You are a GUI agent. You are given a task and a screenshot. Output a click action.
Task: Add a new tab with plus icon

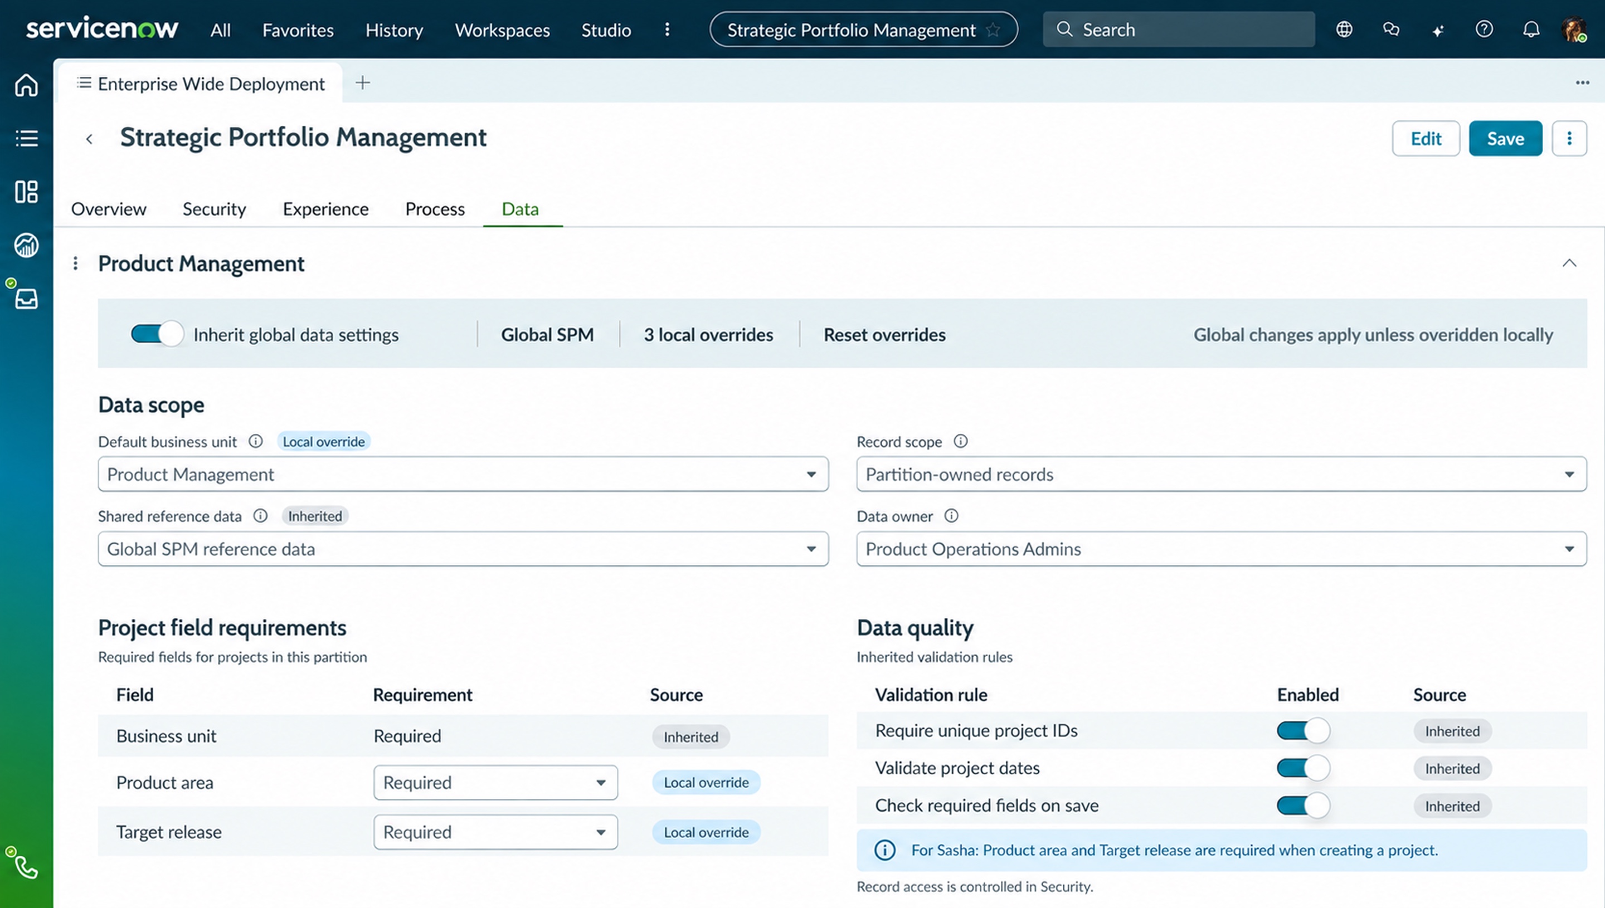tap(362, 82)
